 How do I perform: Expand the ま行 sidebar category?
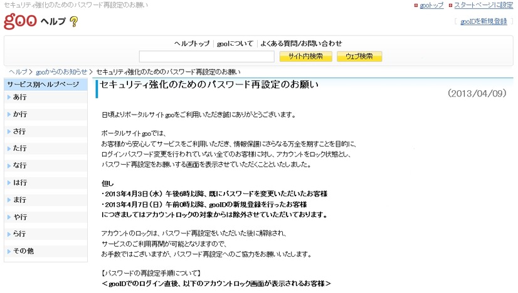click(46, 200)
